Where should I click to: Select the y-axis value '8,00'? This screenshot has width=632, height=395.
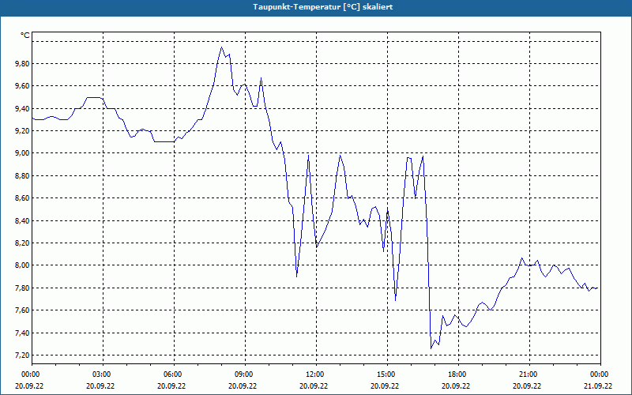(x=22, y=265)
